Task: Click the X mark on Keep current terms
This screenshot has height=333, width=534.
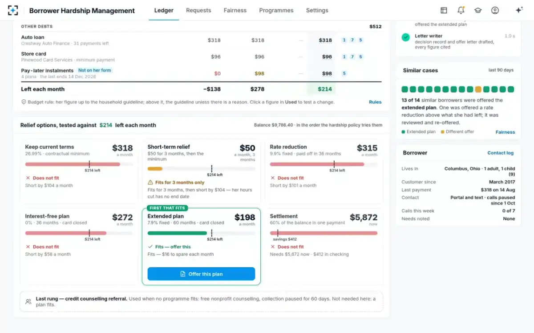Action: tap(28, 178)
